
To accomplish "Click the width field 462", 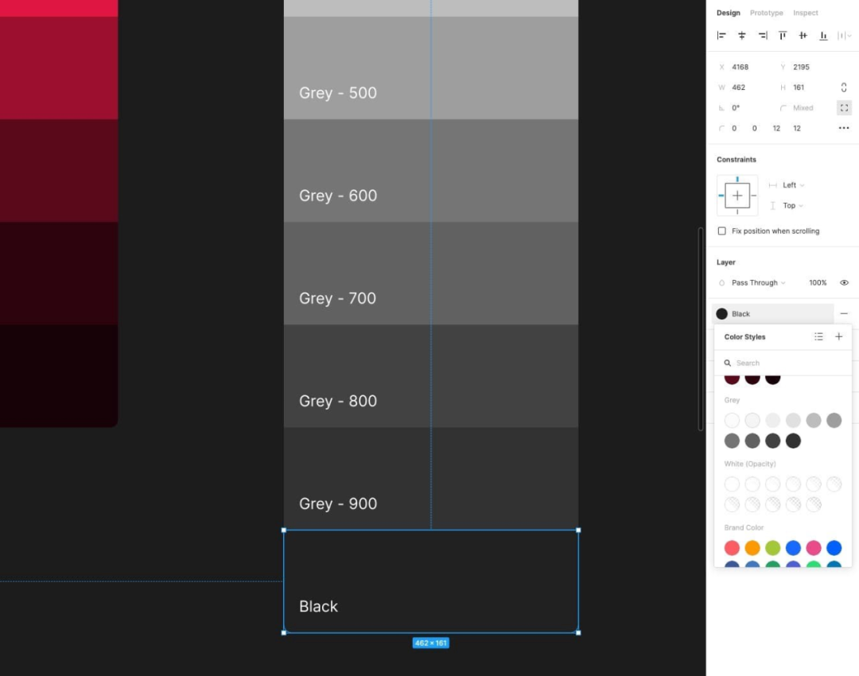I will tap(738, 87).
